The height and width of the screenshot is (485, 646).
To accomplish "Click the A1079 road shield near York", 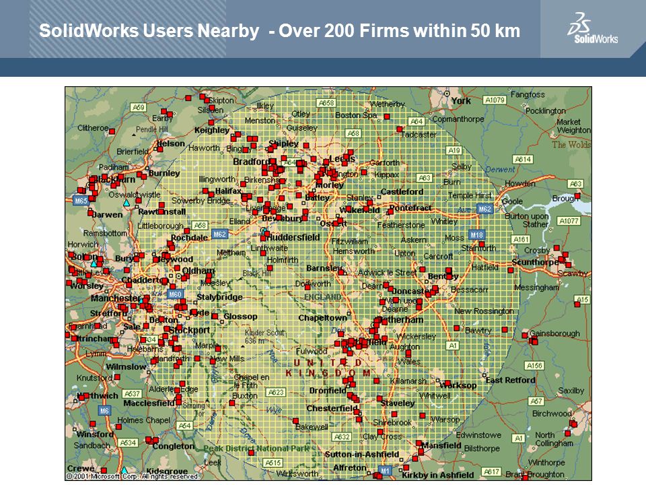I will [x=495, y=100].
